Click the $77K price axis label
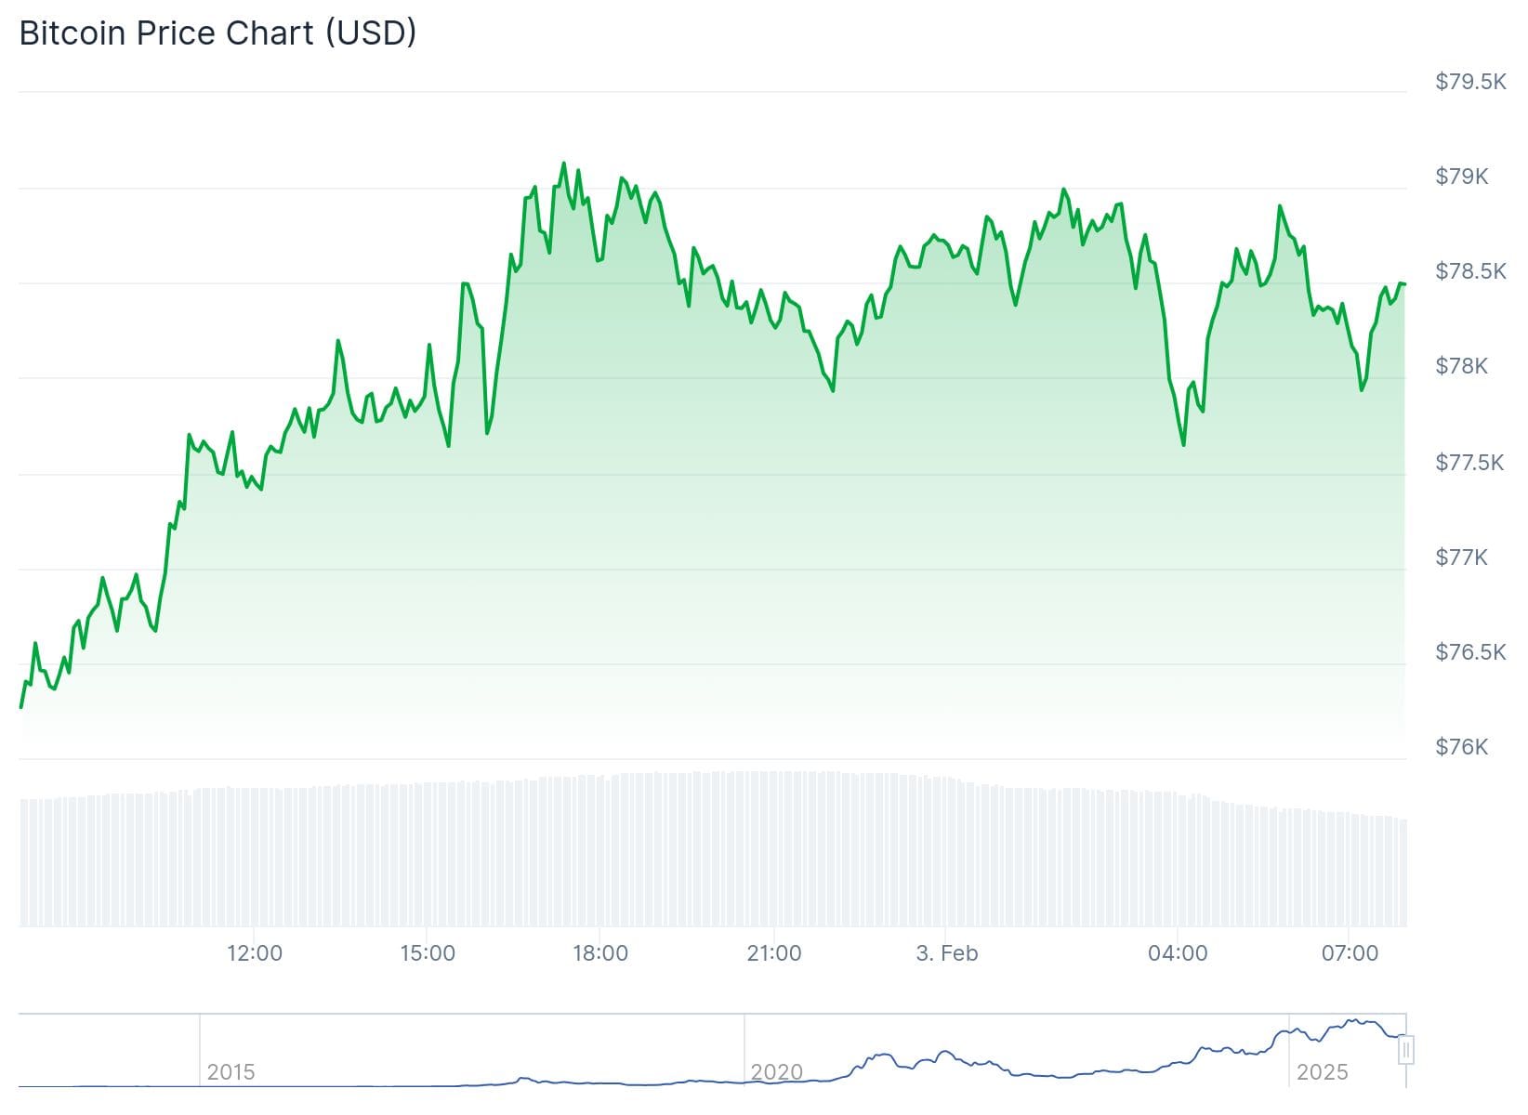 1461,557
